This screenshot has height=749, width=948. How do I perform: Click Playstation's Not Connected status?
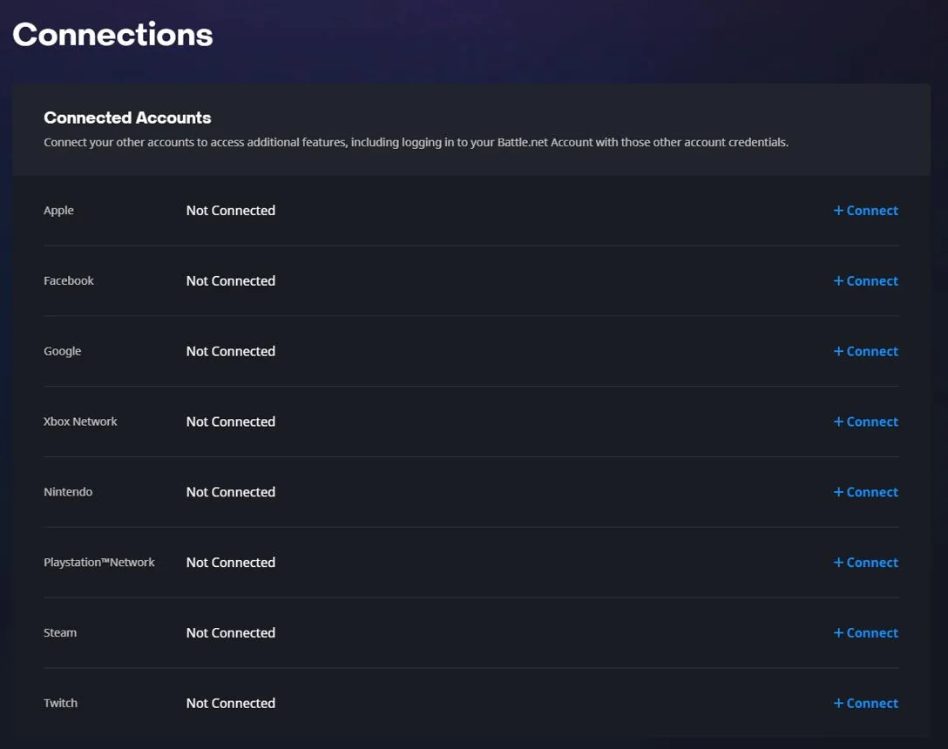pyautogui.click(x=231, y=563)
